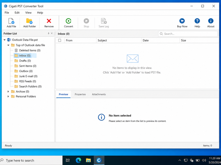This screenshot has width=221, height=165.
Task: Select Drafts (0) tree item
Action: [25, 61]
